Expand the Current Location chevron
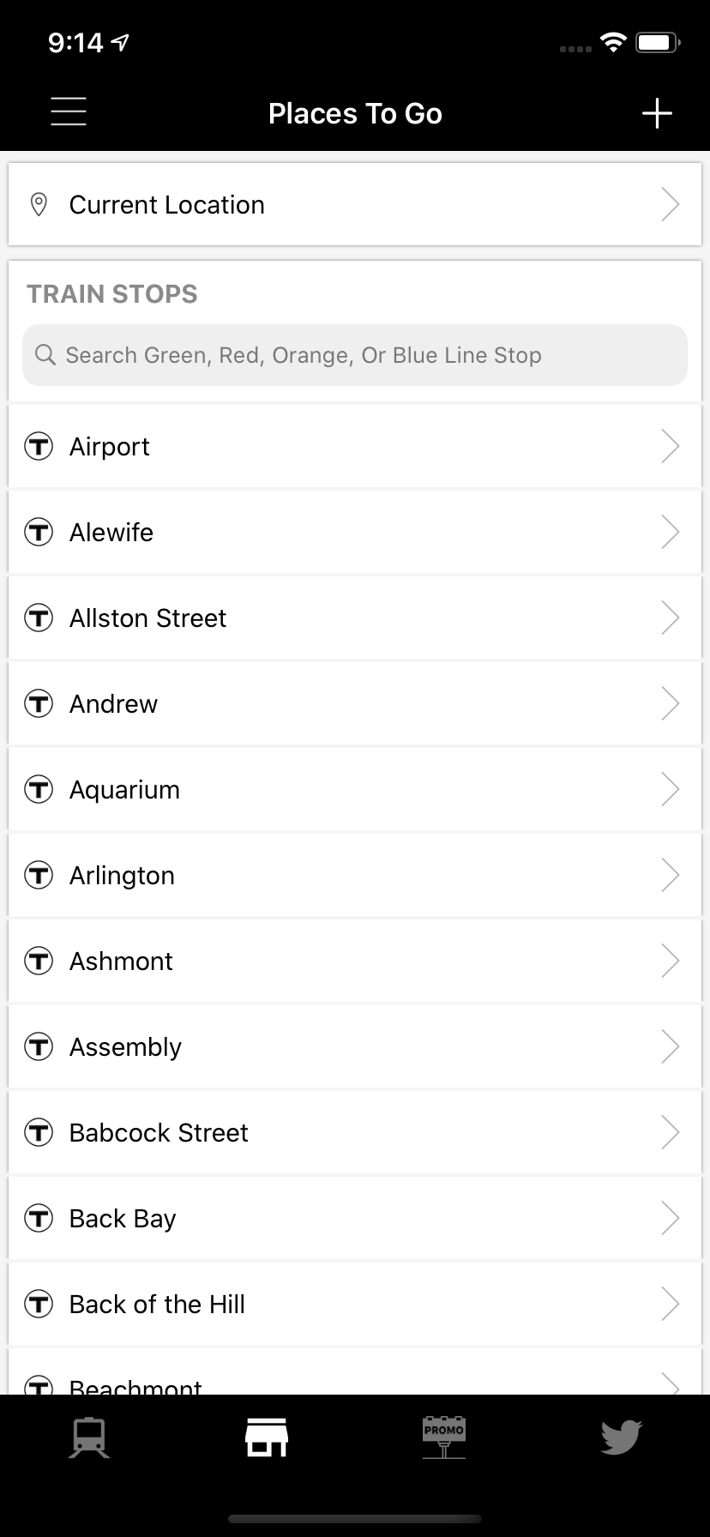 670,205
